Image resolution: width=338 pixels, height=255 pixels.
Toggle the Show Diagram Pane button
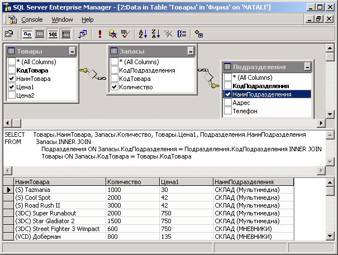[x=27, y=34]
